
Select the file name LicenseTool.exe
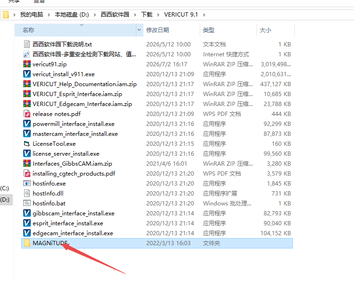54,144
